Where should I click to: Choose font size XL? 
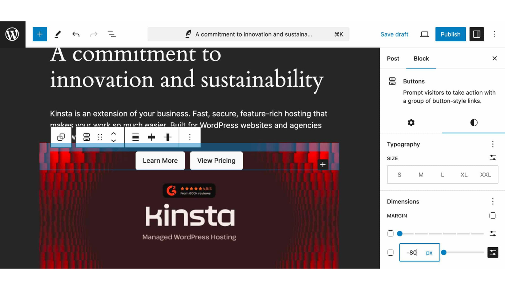pyautogui.click(x=464, y=175)
